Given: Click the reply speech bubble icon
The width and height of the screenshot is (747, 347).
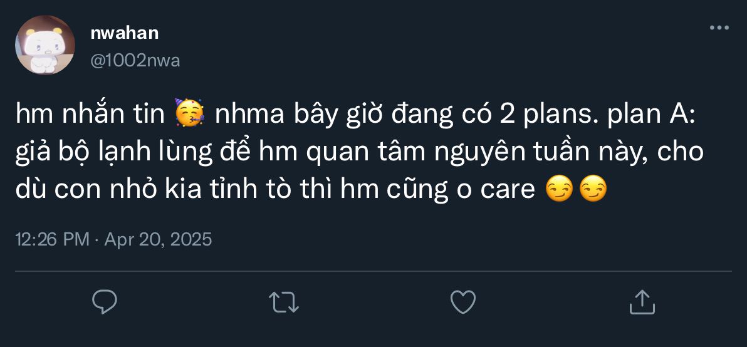Looking at the screenshot, I should (105, 302).
